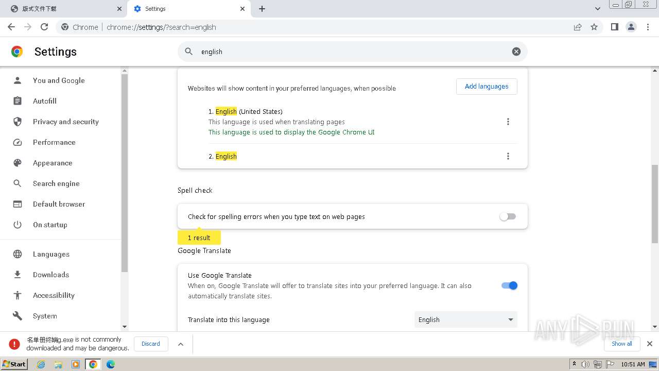
Task: Switch to the first browser tab
Action: (62, 9)
